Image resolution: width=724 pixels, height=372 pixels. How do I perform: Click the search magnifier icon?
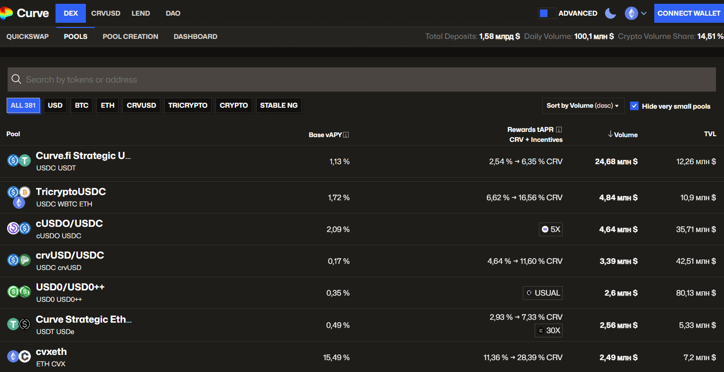(x=17, y=79)
